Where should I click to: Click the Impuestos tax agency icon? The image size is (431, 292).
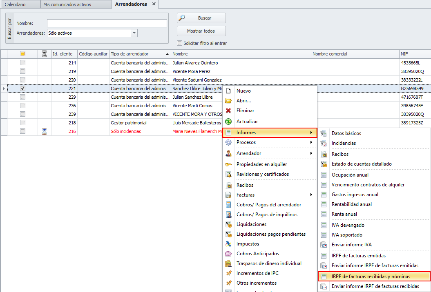pos(228,244)
